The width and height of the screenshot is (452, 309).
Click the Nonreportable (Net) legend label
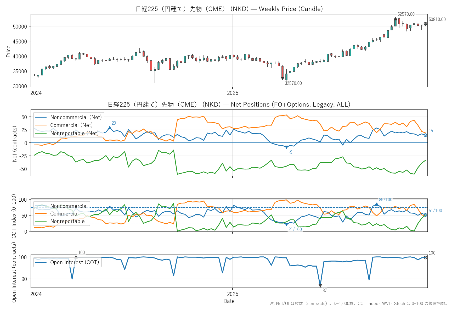tap(74, 133)
